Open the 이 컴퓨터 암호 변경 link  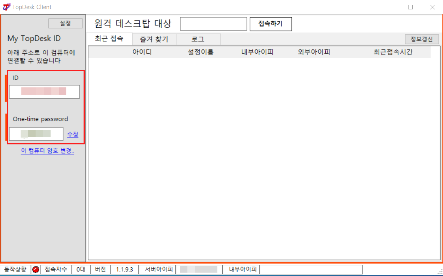(48, 151)
